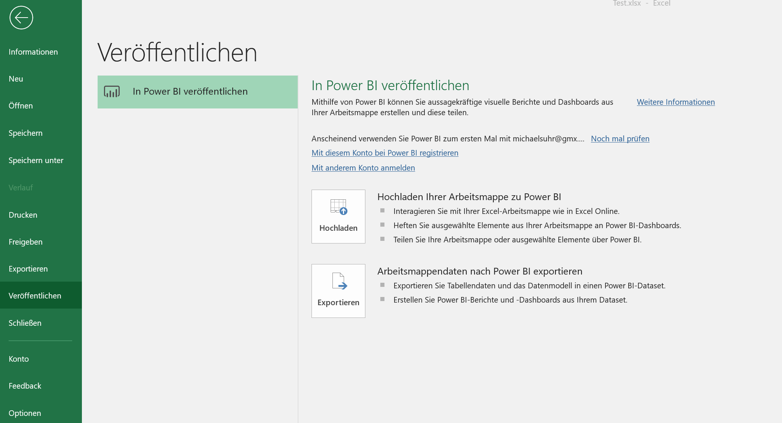Select Neu in the sidebar
Image resolution: width=782 pixels, height=423 pixels.
(x=41, y=79)
